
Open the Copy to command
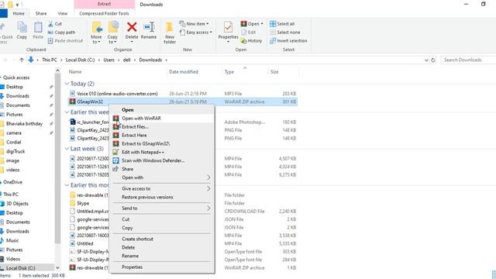(x=112, y=33)
